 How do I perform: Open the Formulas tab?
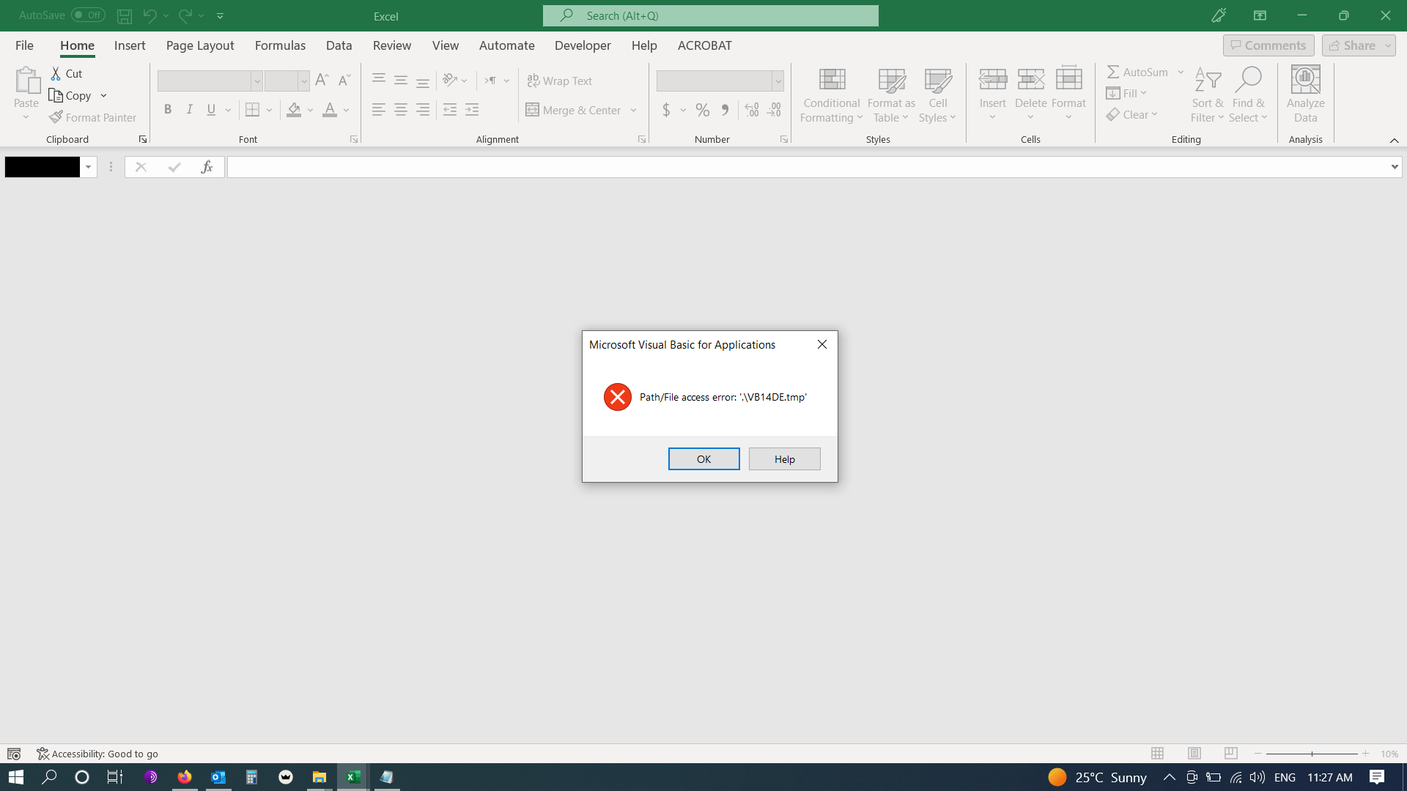[280, 45]
